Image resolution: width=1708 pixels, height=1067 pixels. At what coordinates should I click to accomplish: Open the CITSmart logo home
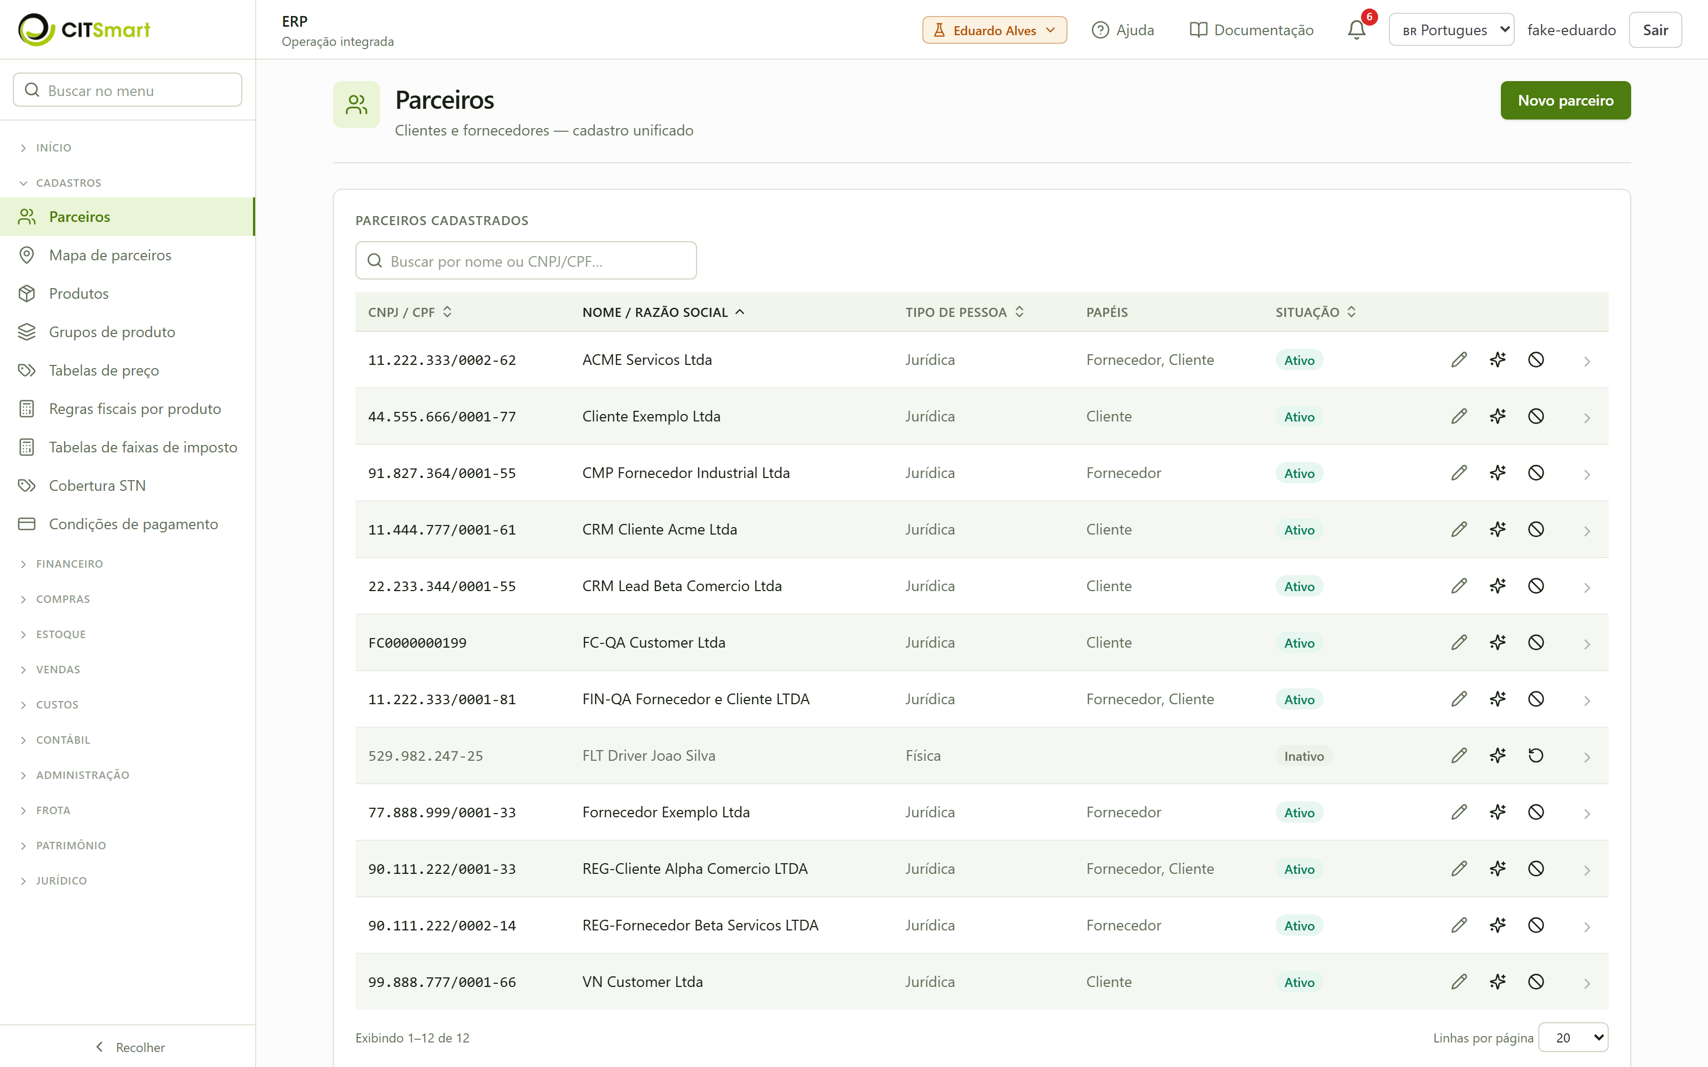click(84, 30)
